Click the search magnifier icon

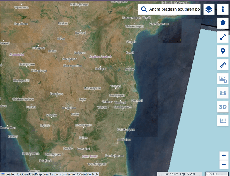[x=144, y=9]
